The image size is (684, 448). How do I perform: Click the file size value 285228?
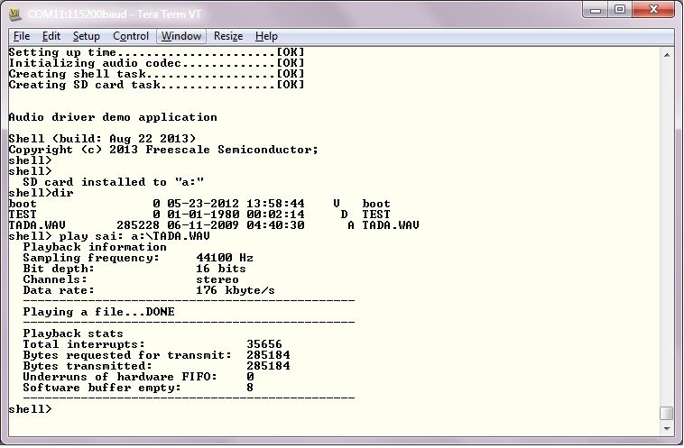click(138, 224)
